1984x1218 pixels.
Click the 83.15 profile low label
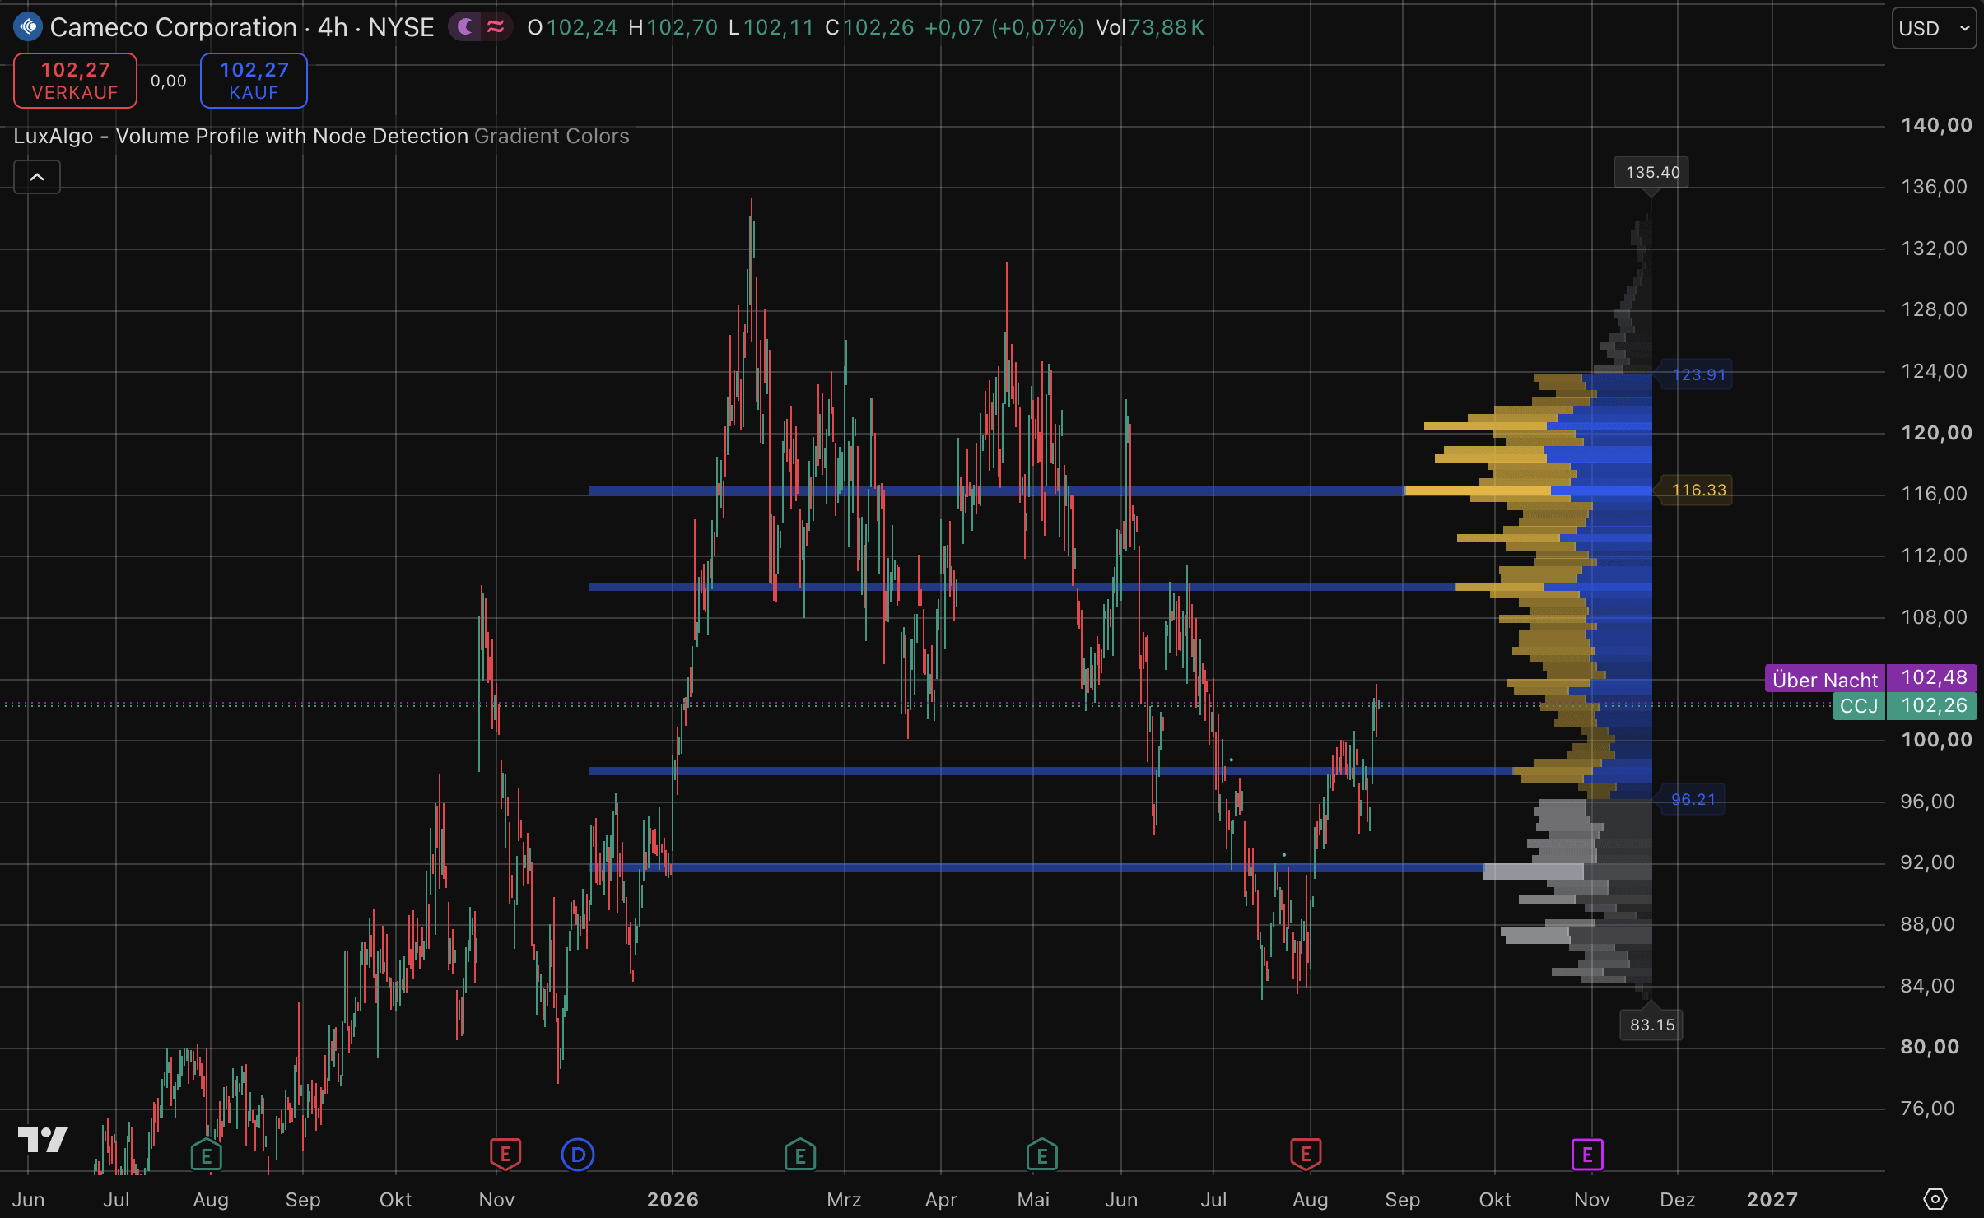coord(1652,1025)
